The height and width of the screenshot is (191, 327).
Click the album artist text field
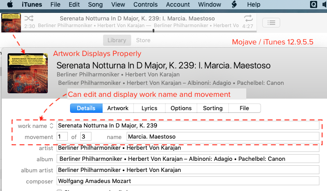click(188, 170)
